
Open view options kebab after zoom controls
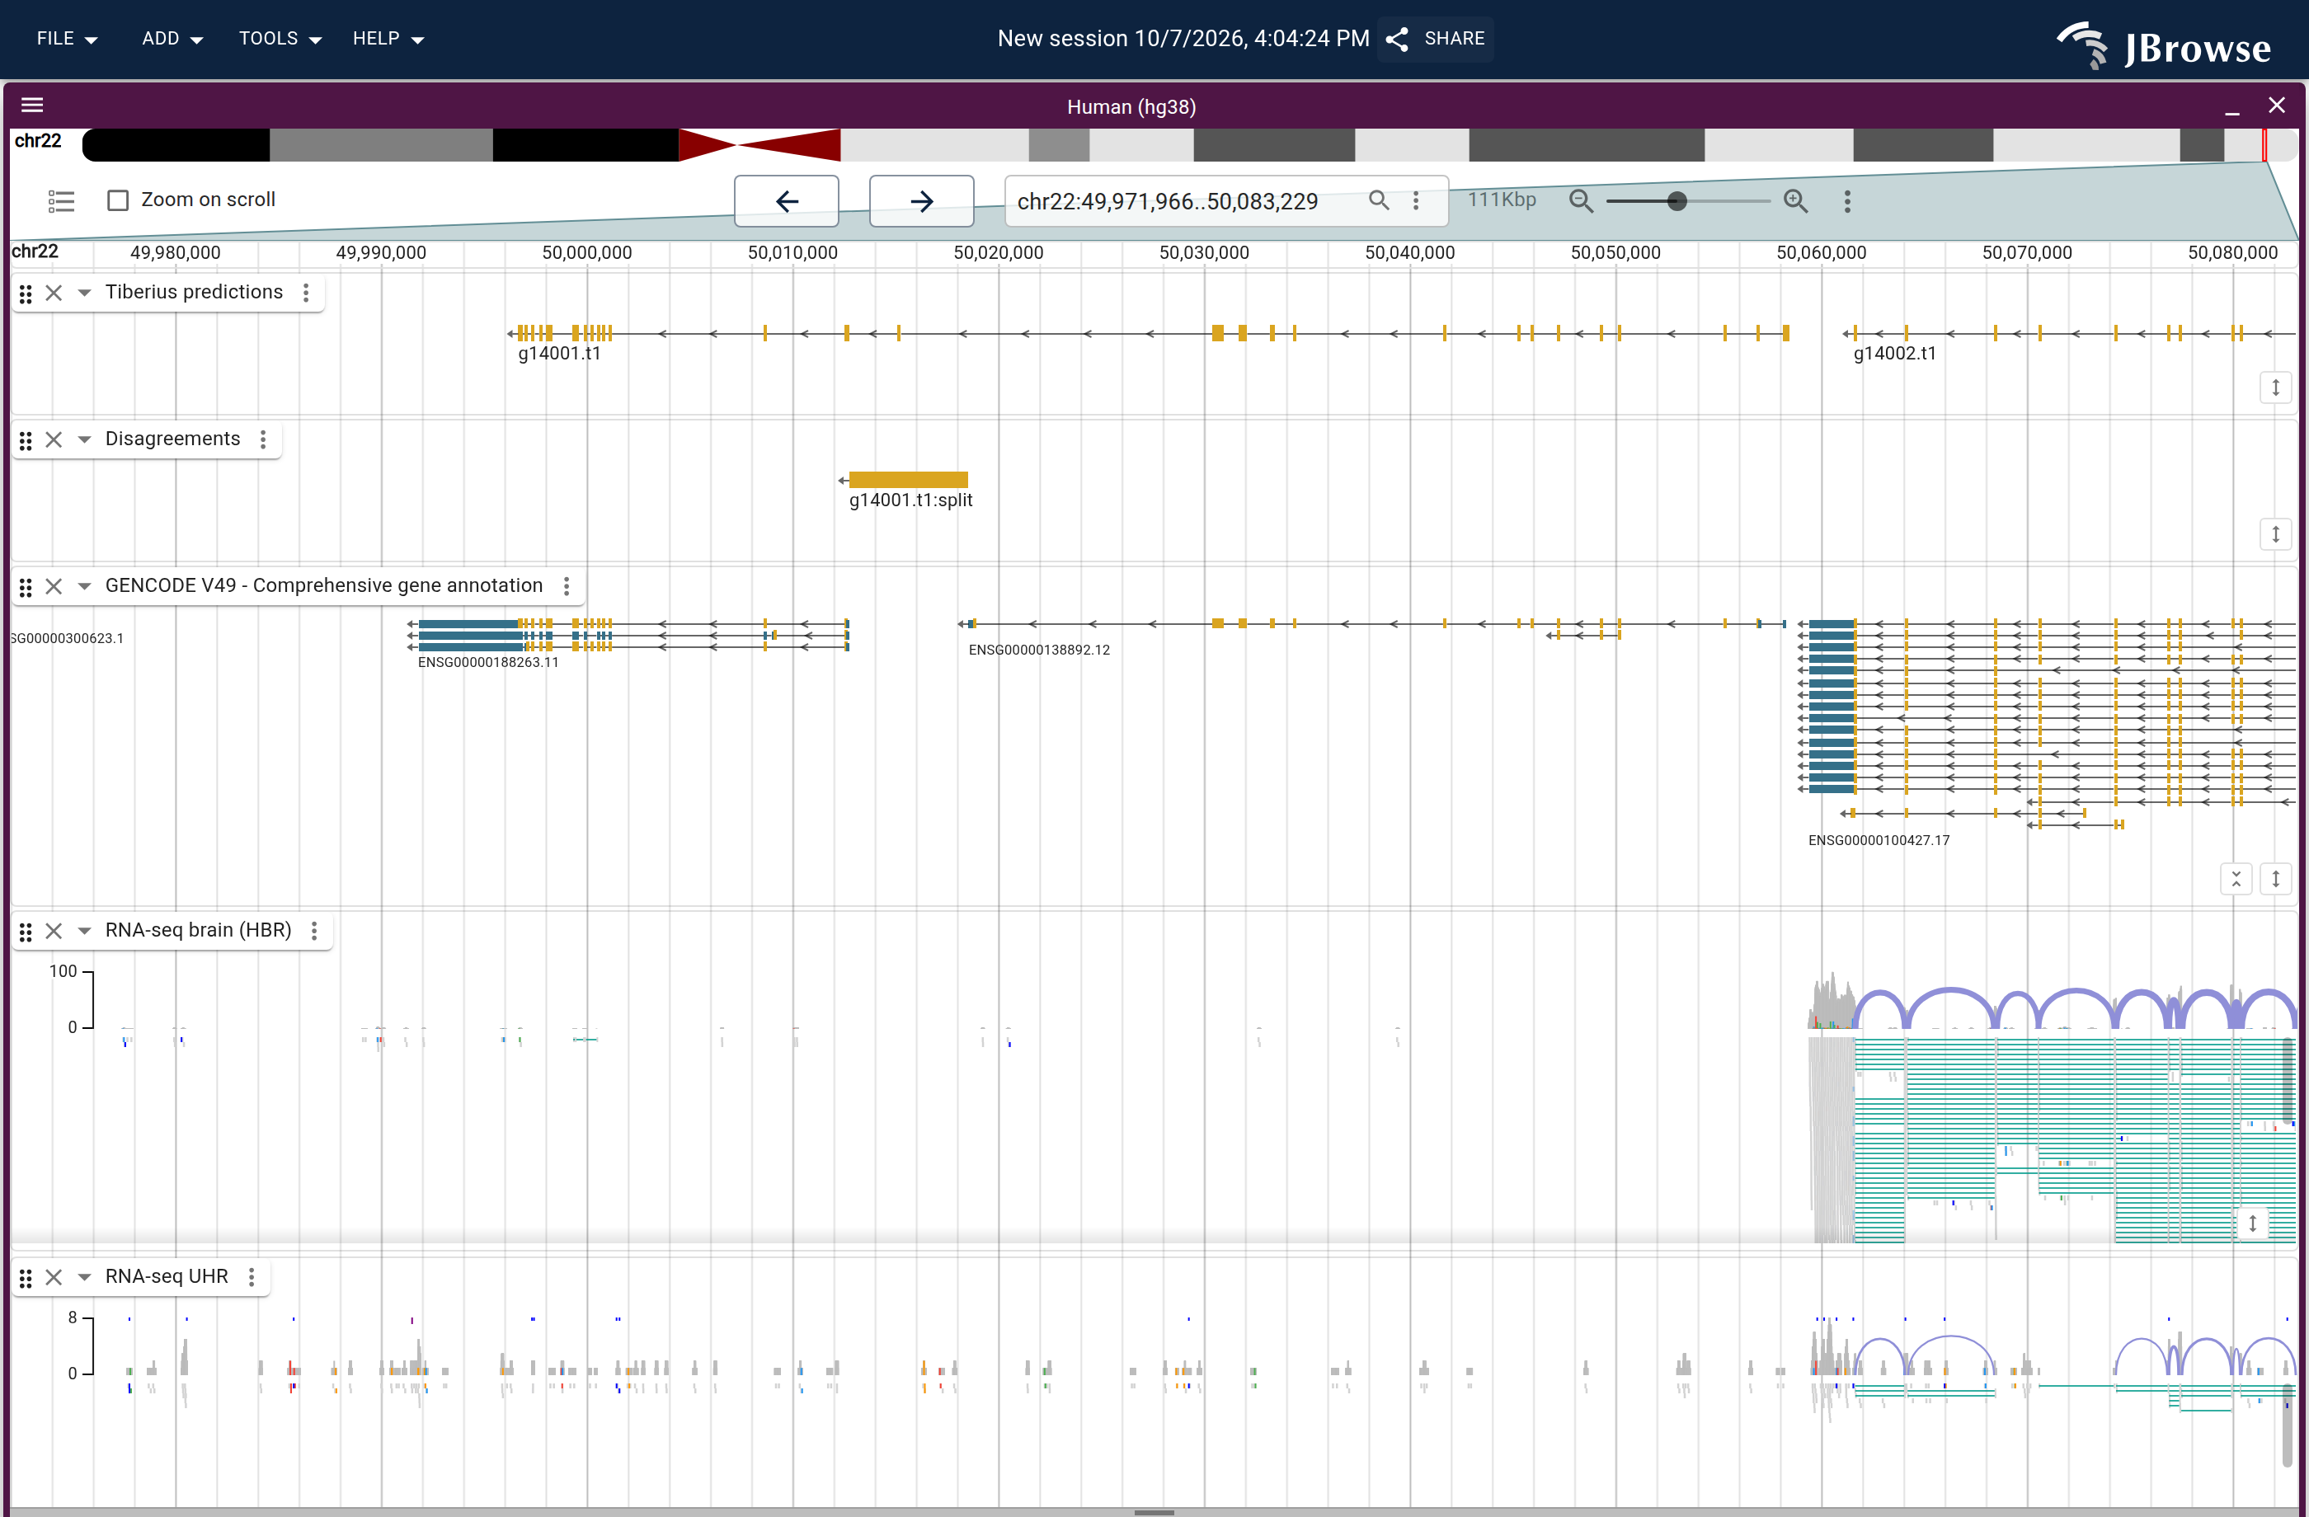click(x=1847, y=201)
